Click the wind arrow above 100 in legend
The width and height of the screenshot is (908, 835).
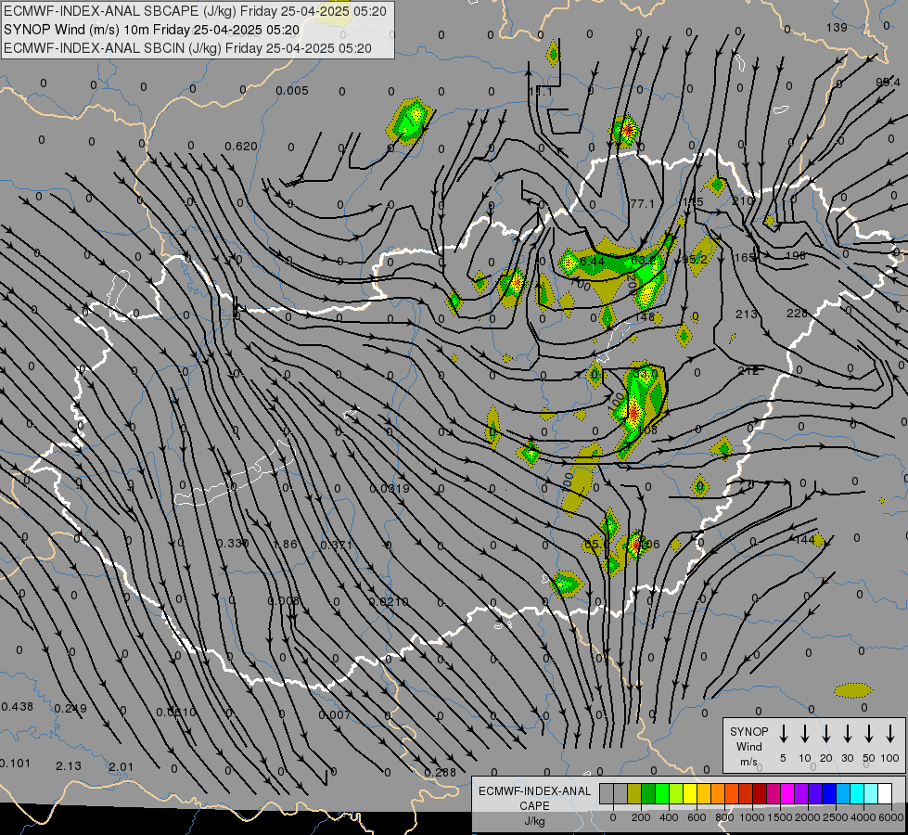890,734
